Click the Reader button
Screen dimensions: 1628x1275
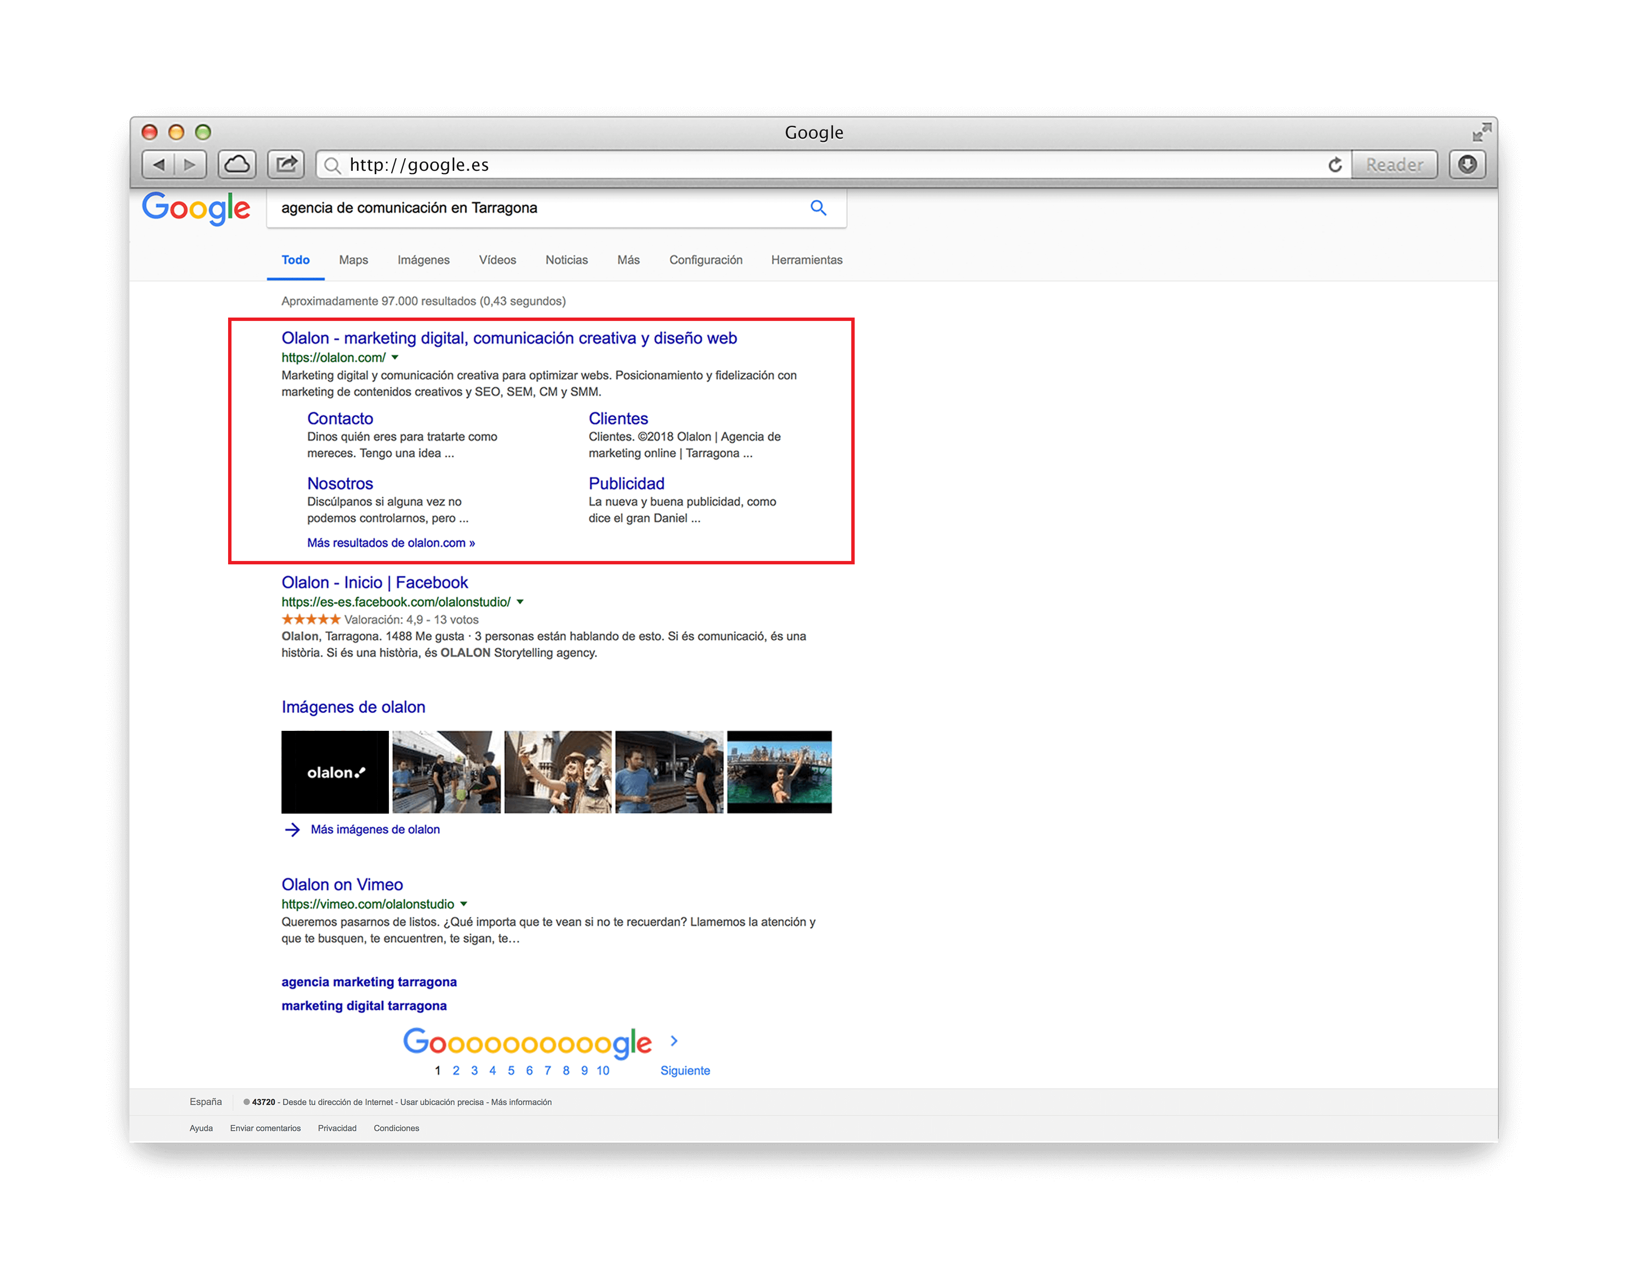[x=1394, y=164]
